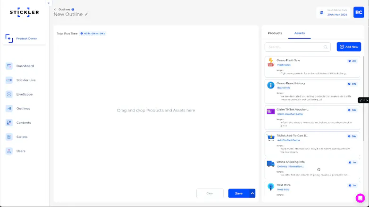The height and width of the screenshot is (207, 369).
Task: Switch to the Products tab
Action: click(x=275, y=33)
